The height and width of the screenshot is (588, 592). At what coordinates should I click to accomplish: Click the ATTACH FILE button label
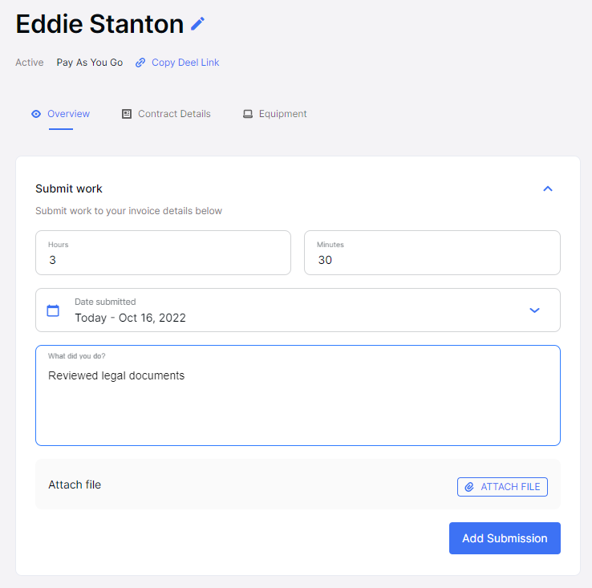510,487
